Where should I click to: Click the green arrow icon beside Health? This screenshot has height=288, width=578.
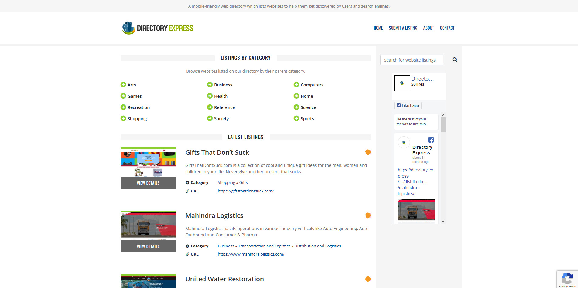tap(210, 96)
